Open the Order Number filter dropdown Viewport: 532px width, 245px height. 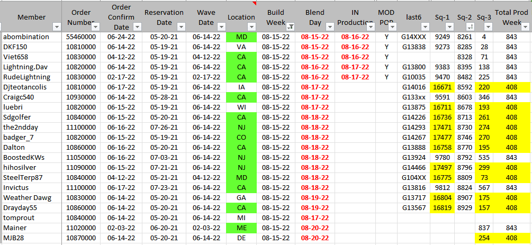tap(95, 26)
